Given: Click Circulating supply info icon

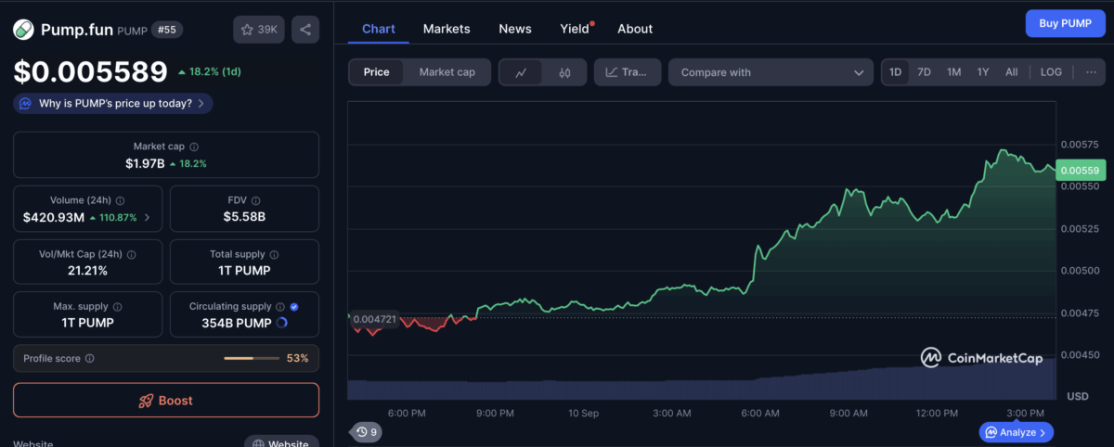Looking at the screenshot, I should (280, 306).
